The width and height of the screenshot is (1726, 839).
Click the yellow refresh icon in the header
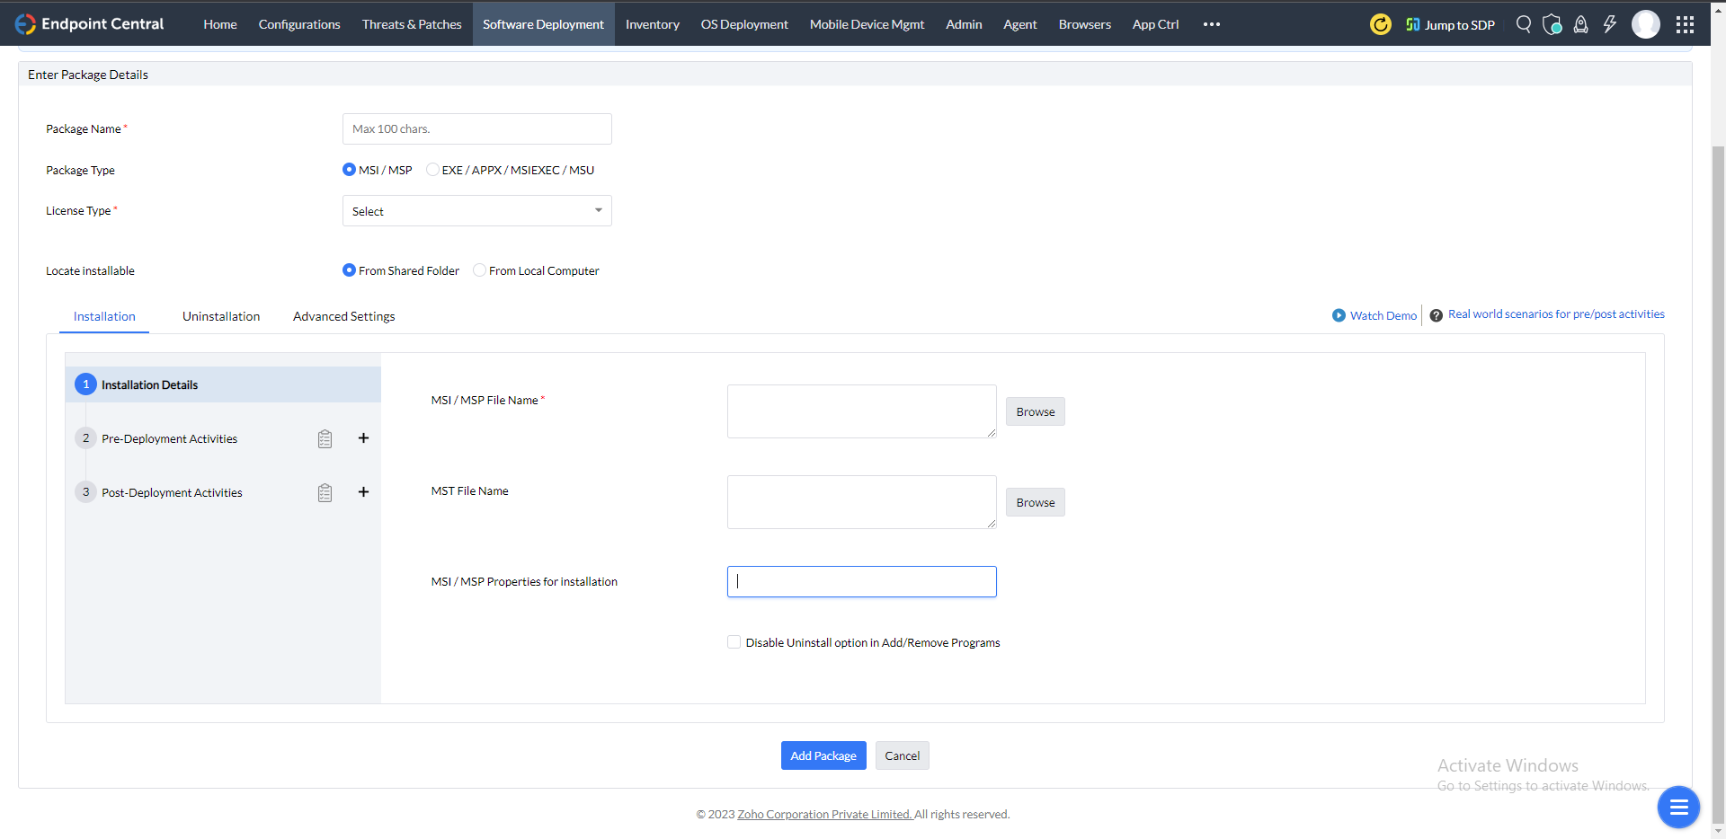click(1380, 24)
